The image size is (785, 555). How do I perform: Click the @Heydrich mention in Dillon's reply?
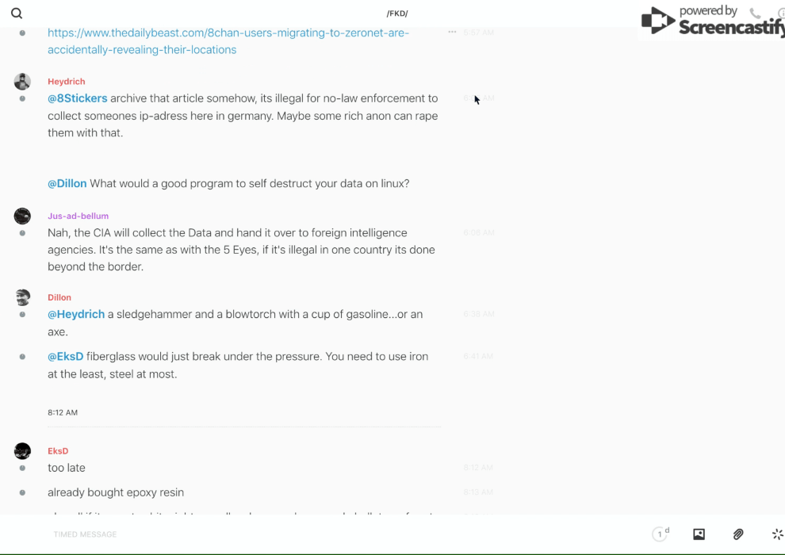pyautogui.click(x=76, y=314)
